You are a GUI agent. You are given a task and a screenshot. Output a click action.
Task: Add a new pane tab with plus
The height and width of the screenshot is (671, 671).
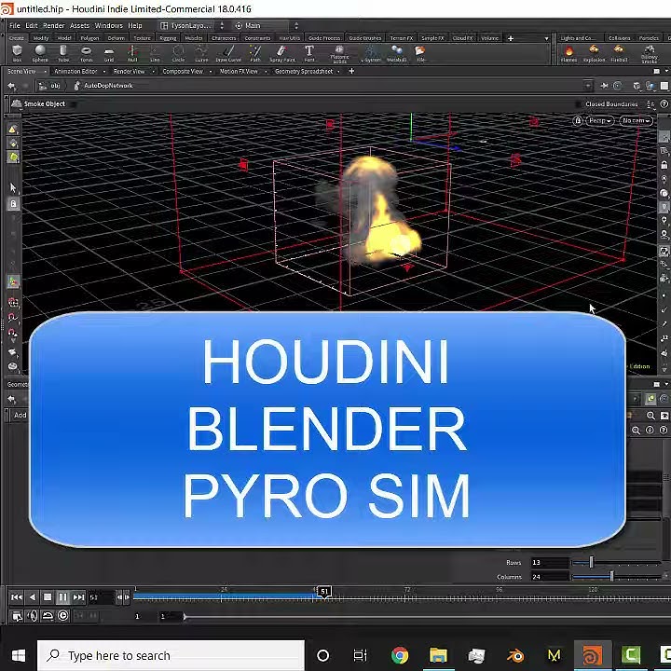click(351, 71)
